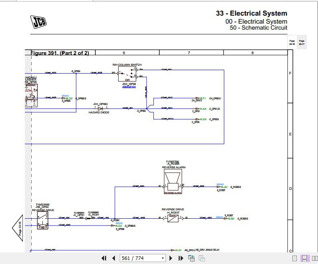Viewport: 318px width, 264px height.
Task: Follow the /6.A2 ground reference link
Action: [224, 187]
